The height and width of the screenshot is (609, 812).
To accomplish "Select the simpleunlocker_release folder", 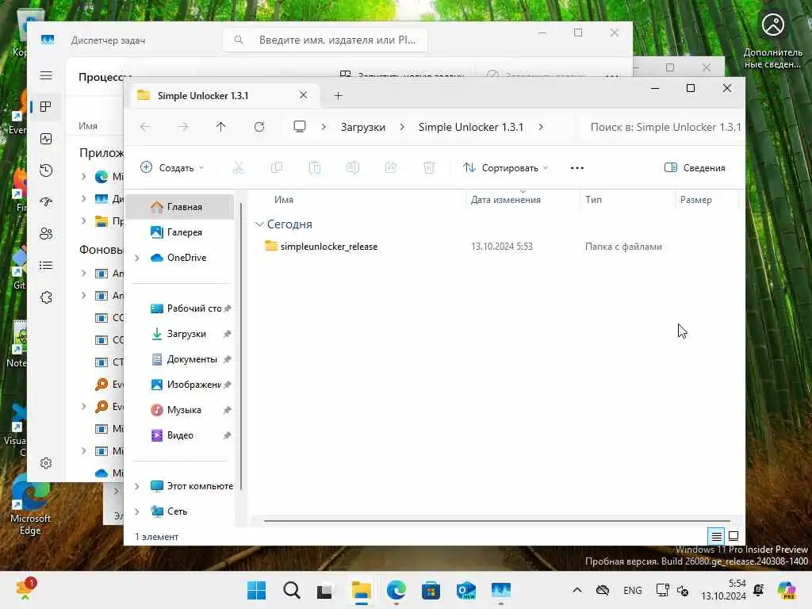I will [x=329, y=247].
